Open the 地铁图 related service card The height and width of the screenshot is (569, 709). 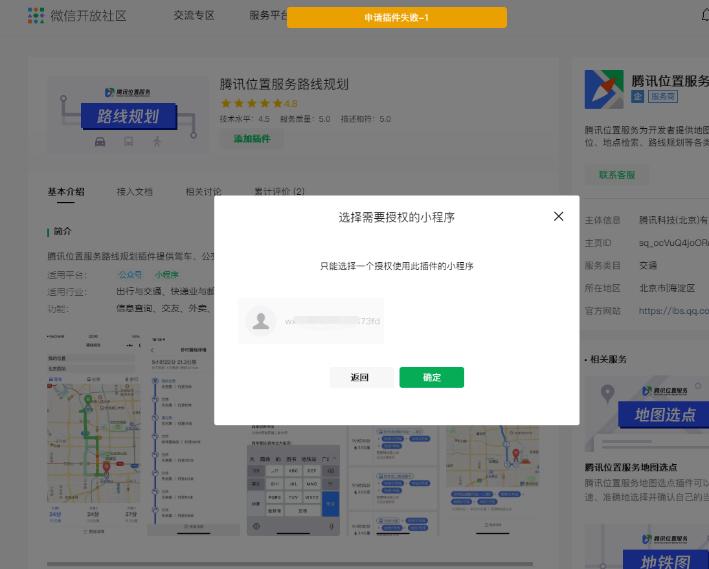point(647,546)
